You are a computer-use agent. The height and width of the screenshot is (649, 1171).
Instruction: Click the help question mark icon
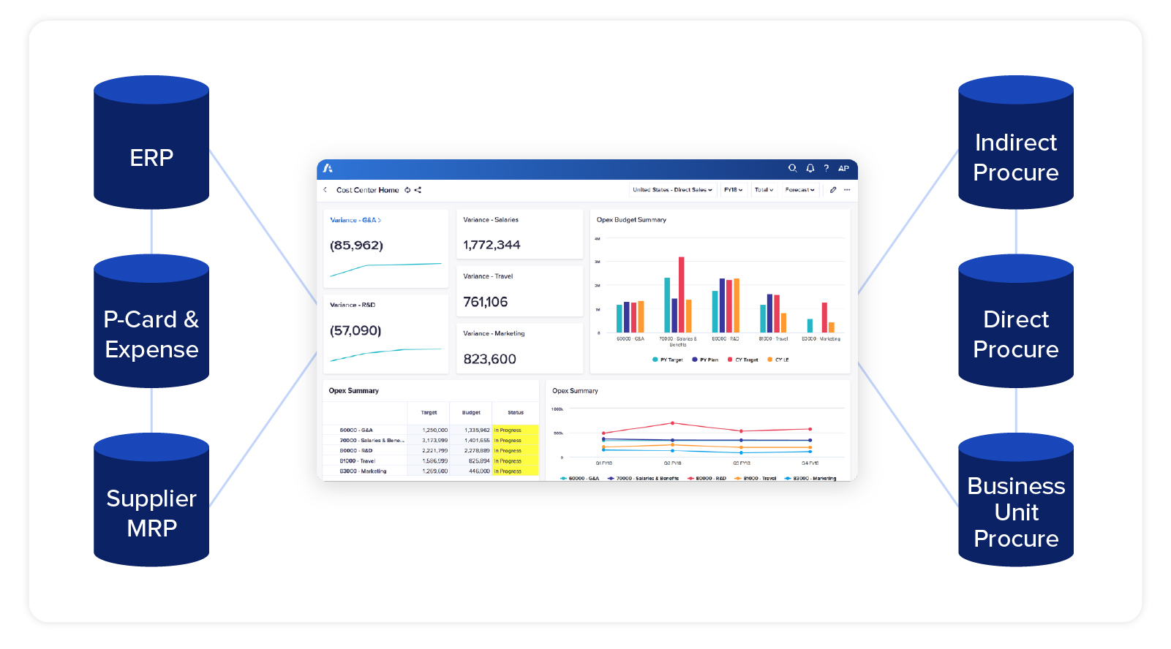point(827,169)
